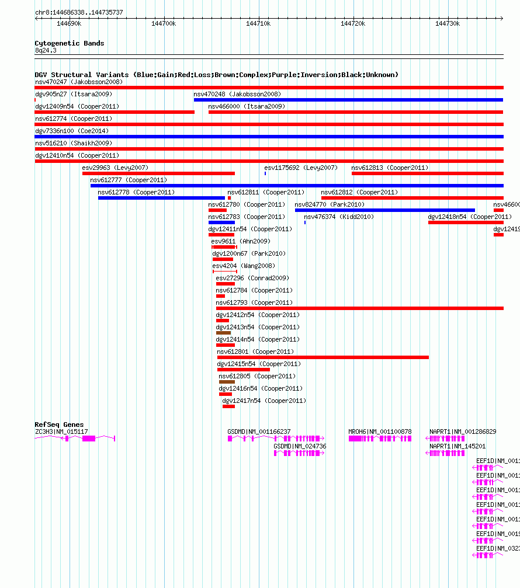Open the nsv612811 (Cooper2011) label

point(266,192)
